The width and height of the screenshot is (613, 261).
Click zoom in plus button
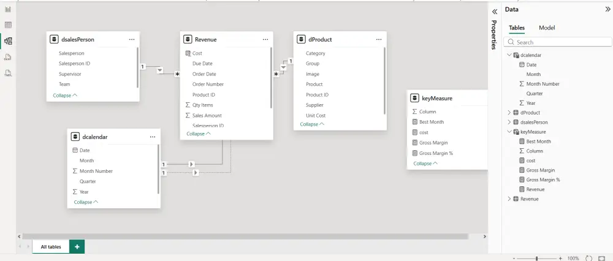coord(560,259)
